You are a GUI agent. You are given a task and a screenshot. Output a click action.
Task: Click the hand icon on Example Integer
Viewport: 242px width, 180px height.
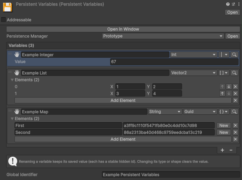coord(17,55)
